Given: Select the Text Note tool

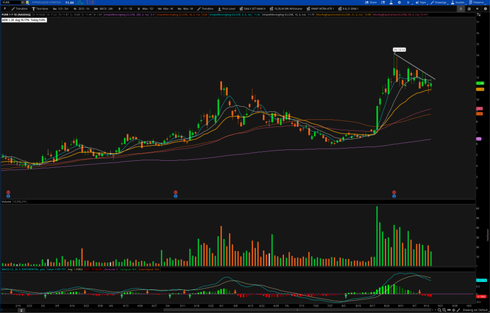Looking at the screenshot, I should 40,9.
